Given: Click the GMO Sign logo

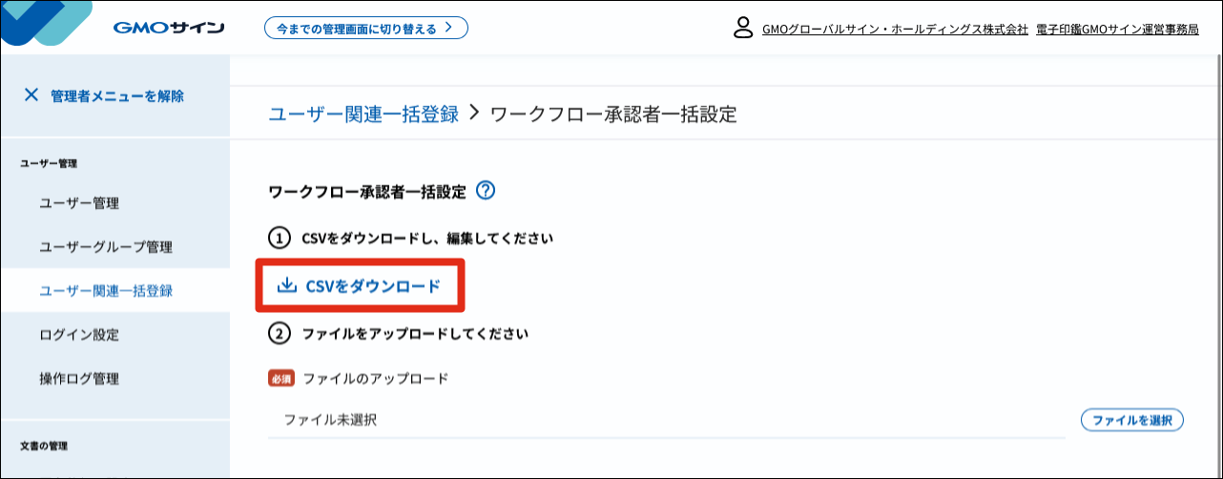Looking at the screenshot, I should [x=168, y=28].
